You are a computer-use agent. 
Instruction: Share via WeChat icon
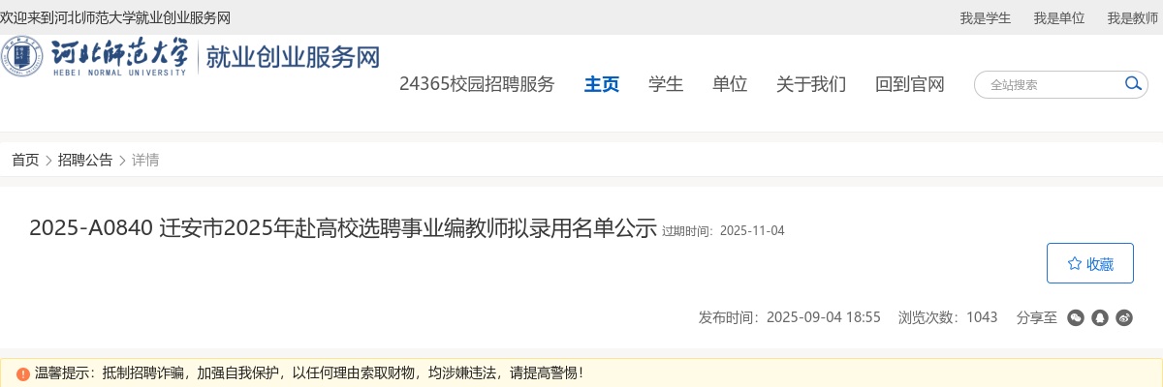[x=1076, y=317]
